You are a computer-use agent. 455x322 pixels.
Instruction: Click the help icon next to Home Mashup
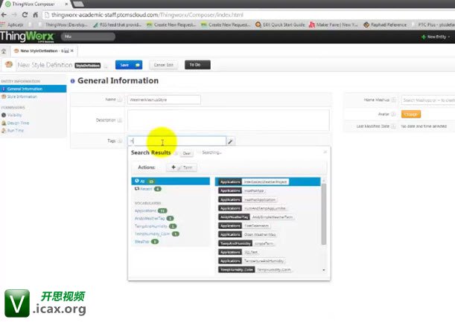click(x=393, y=100)
